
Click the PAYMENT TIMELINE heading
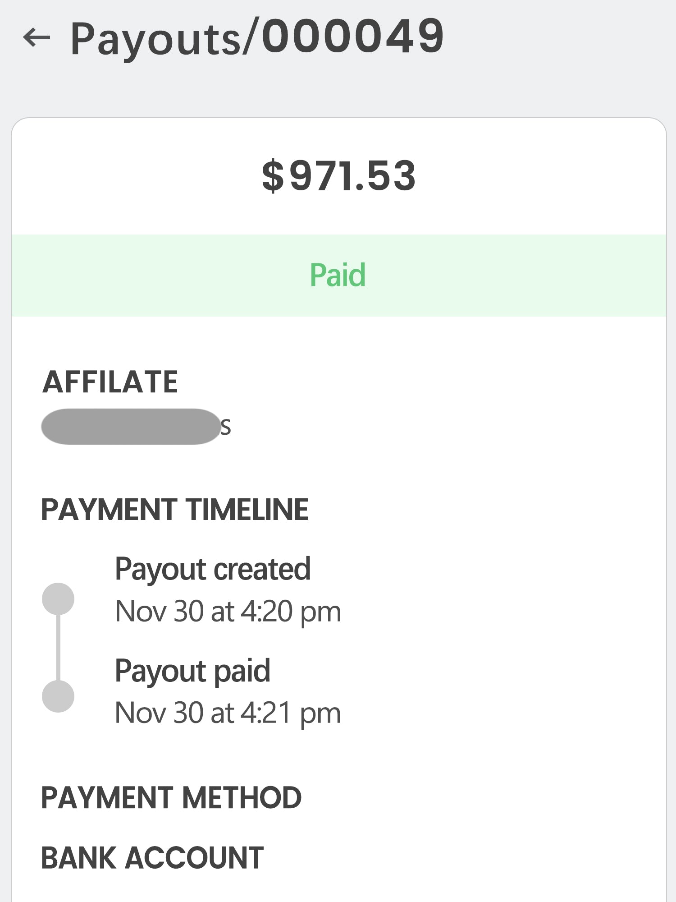[174, 510]
